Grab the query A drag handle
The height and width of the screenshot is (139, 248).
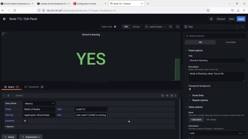tap(175, 96)
